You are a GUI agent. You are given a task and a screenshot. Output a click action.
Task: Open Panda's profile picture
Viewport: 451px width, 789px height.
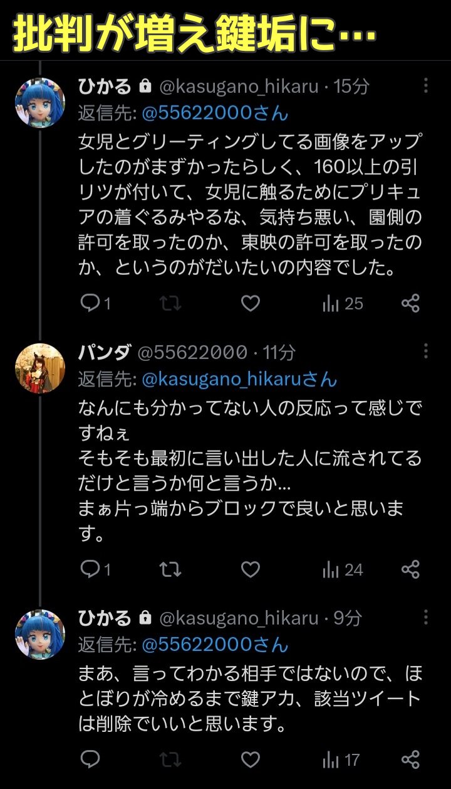(40, 368)
